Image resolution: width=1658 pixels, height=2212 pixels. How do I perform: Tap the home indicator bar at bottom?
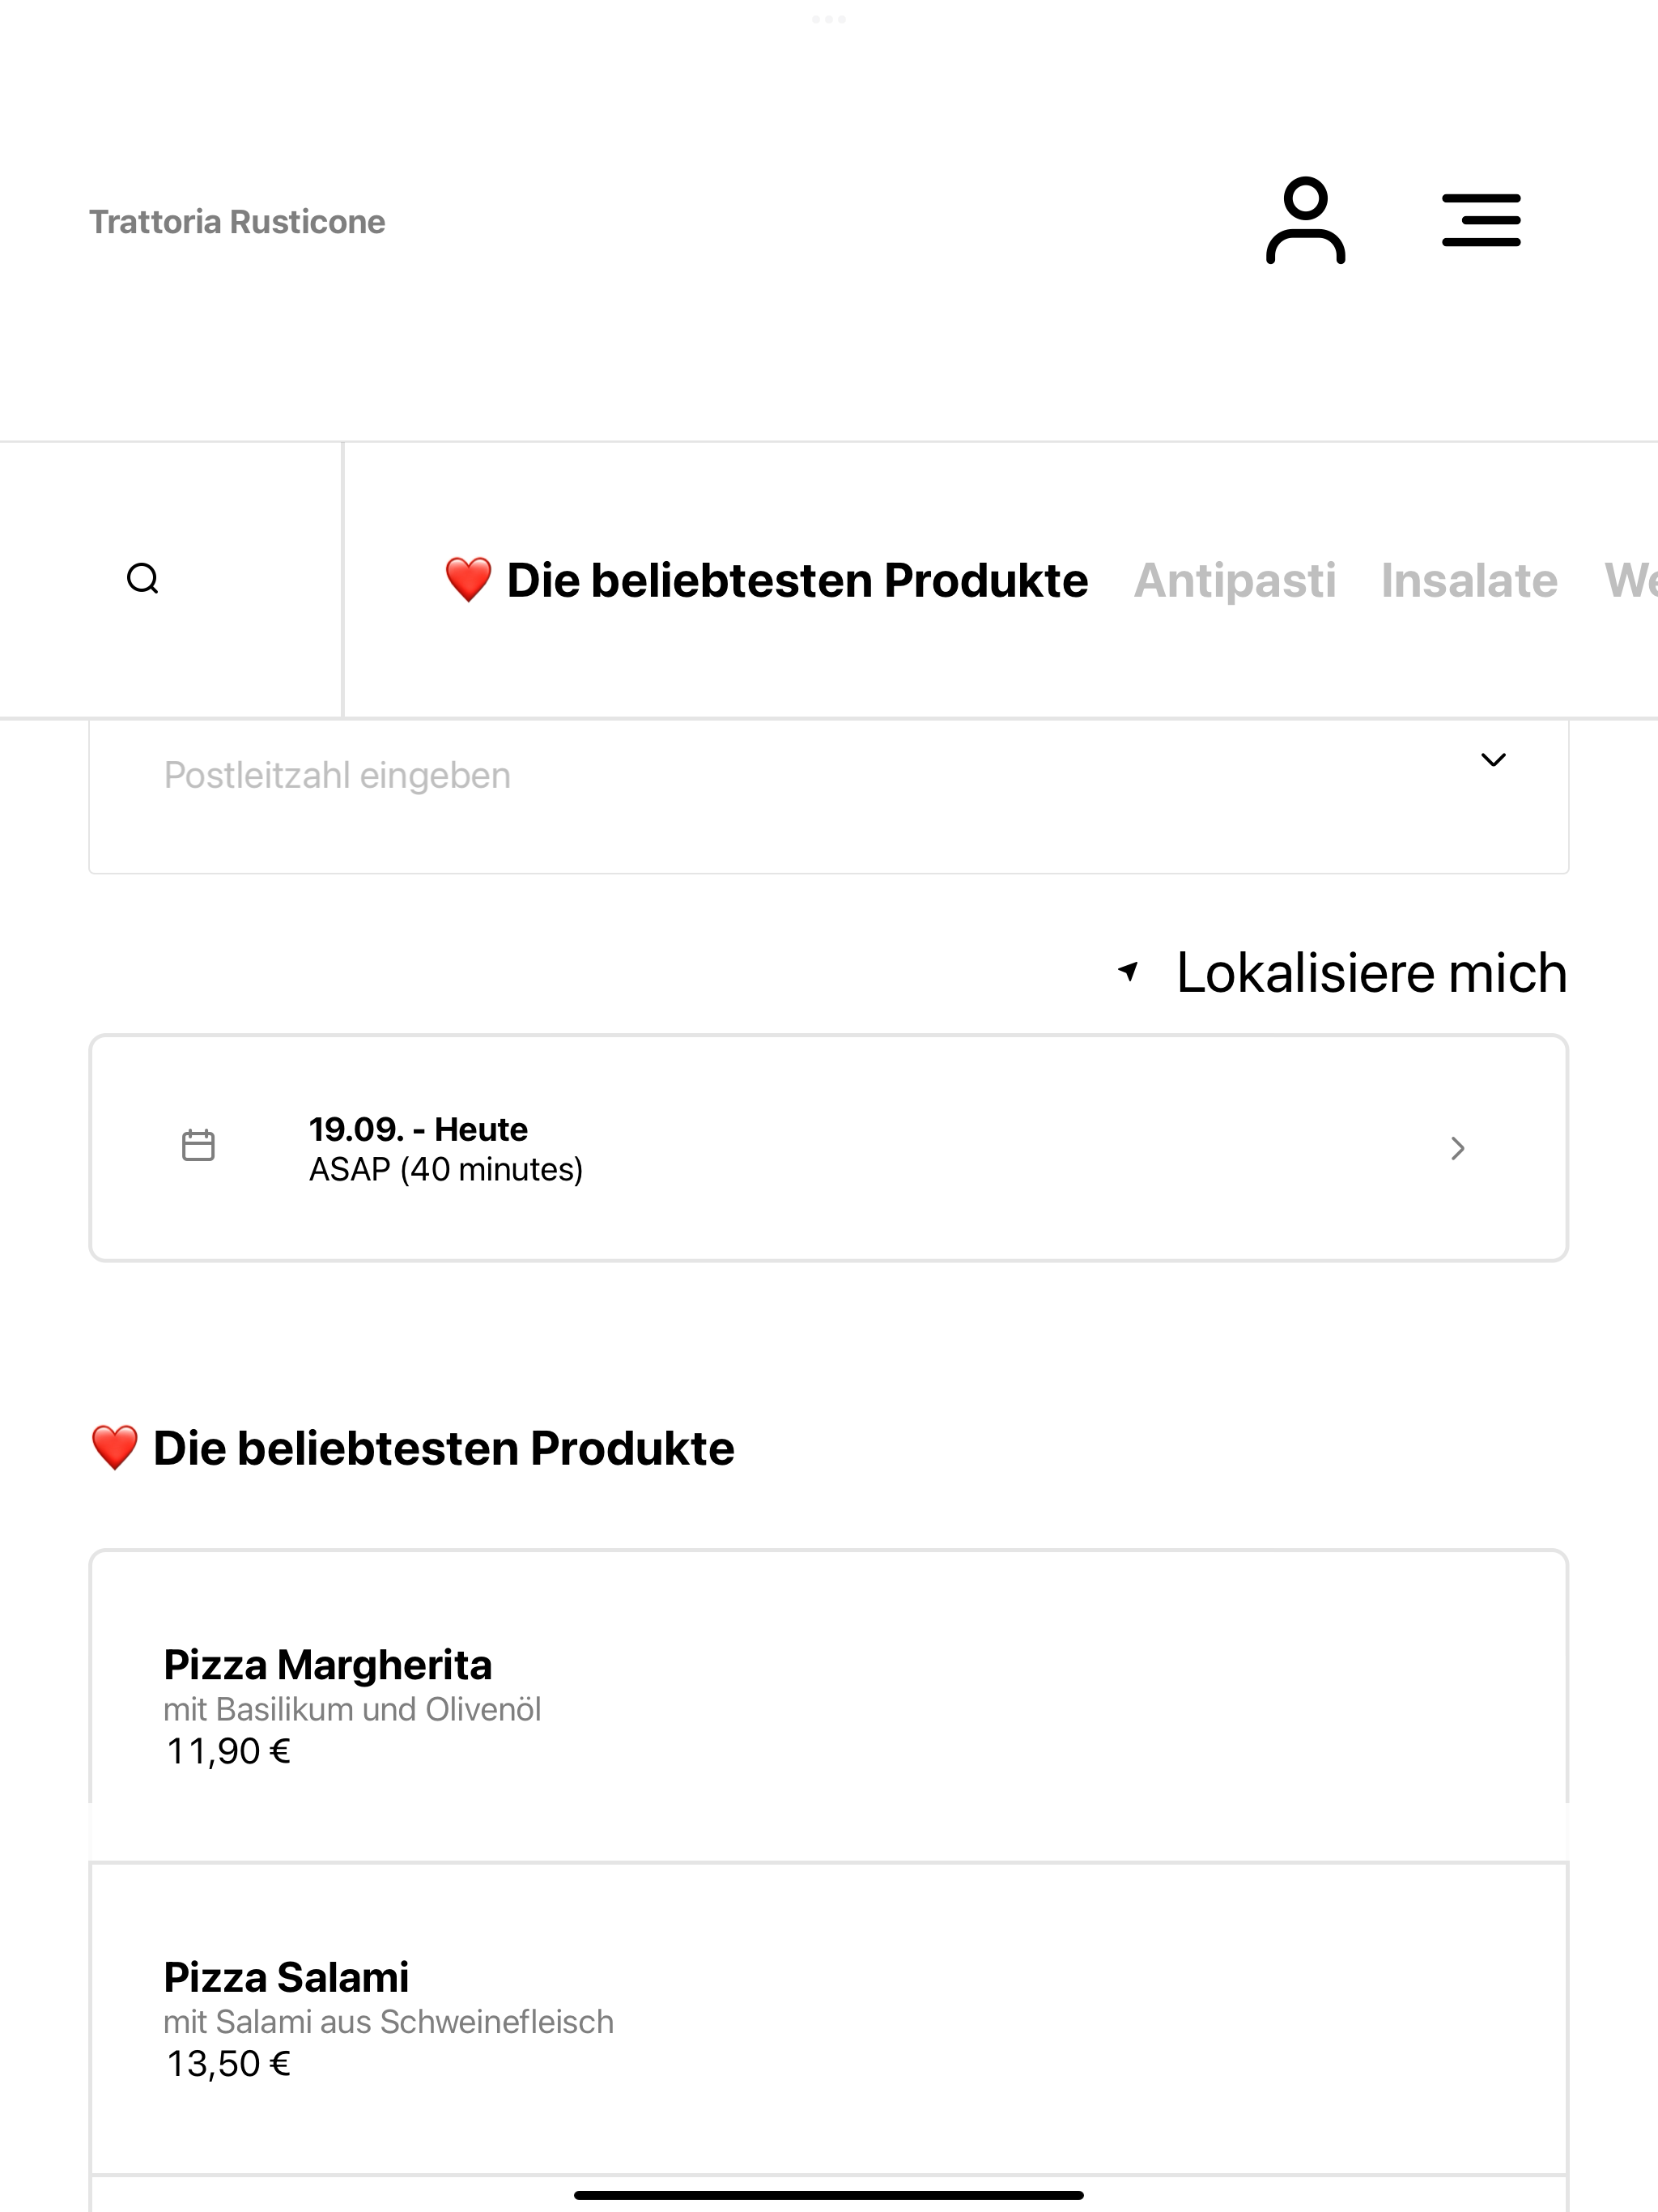(x=829, y=2195)
